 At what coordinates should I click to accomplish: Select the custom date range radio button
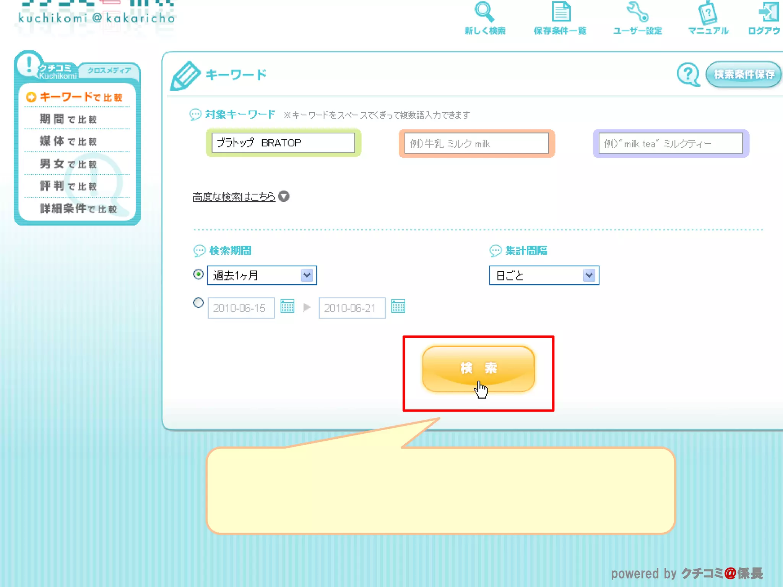[198, 303]
